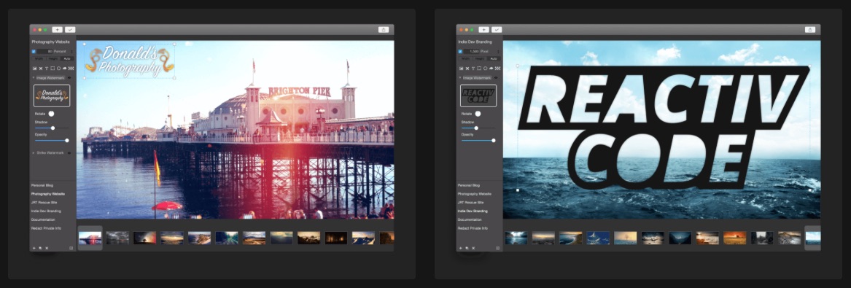The image size is (851, 288).
Task: Collapse Image Watermark section in left window
Action: [x=33, y=77]
